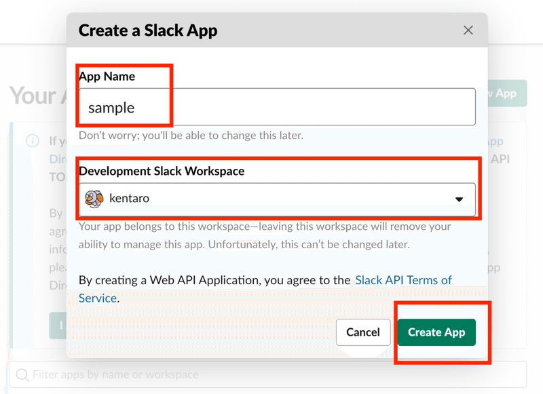Expand the workspace dropdown arrow
543x394 pixels.
pyautogui.click(x=460, y=199)
